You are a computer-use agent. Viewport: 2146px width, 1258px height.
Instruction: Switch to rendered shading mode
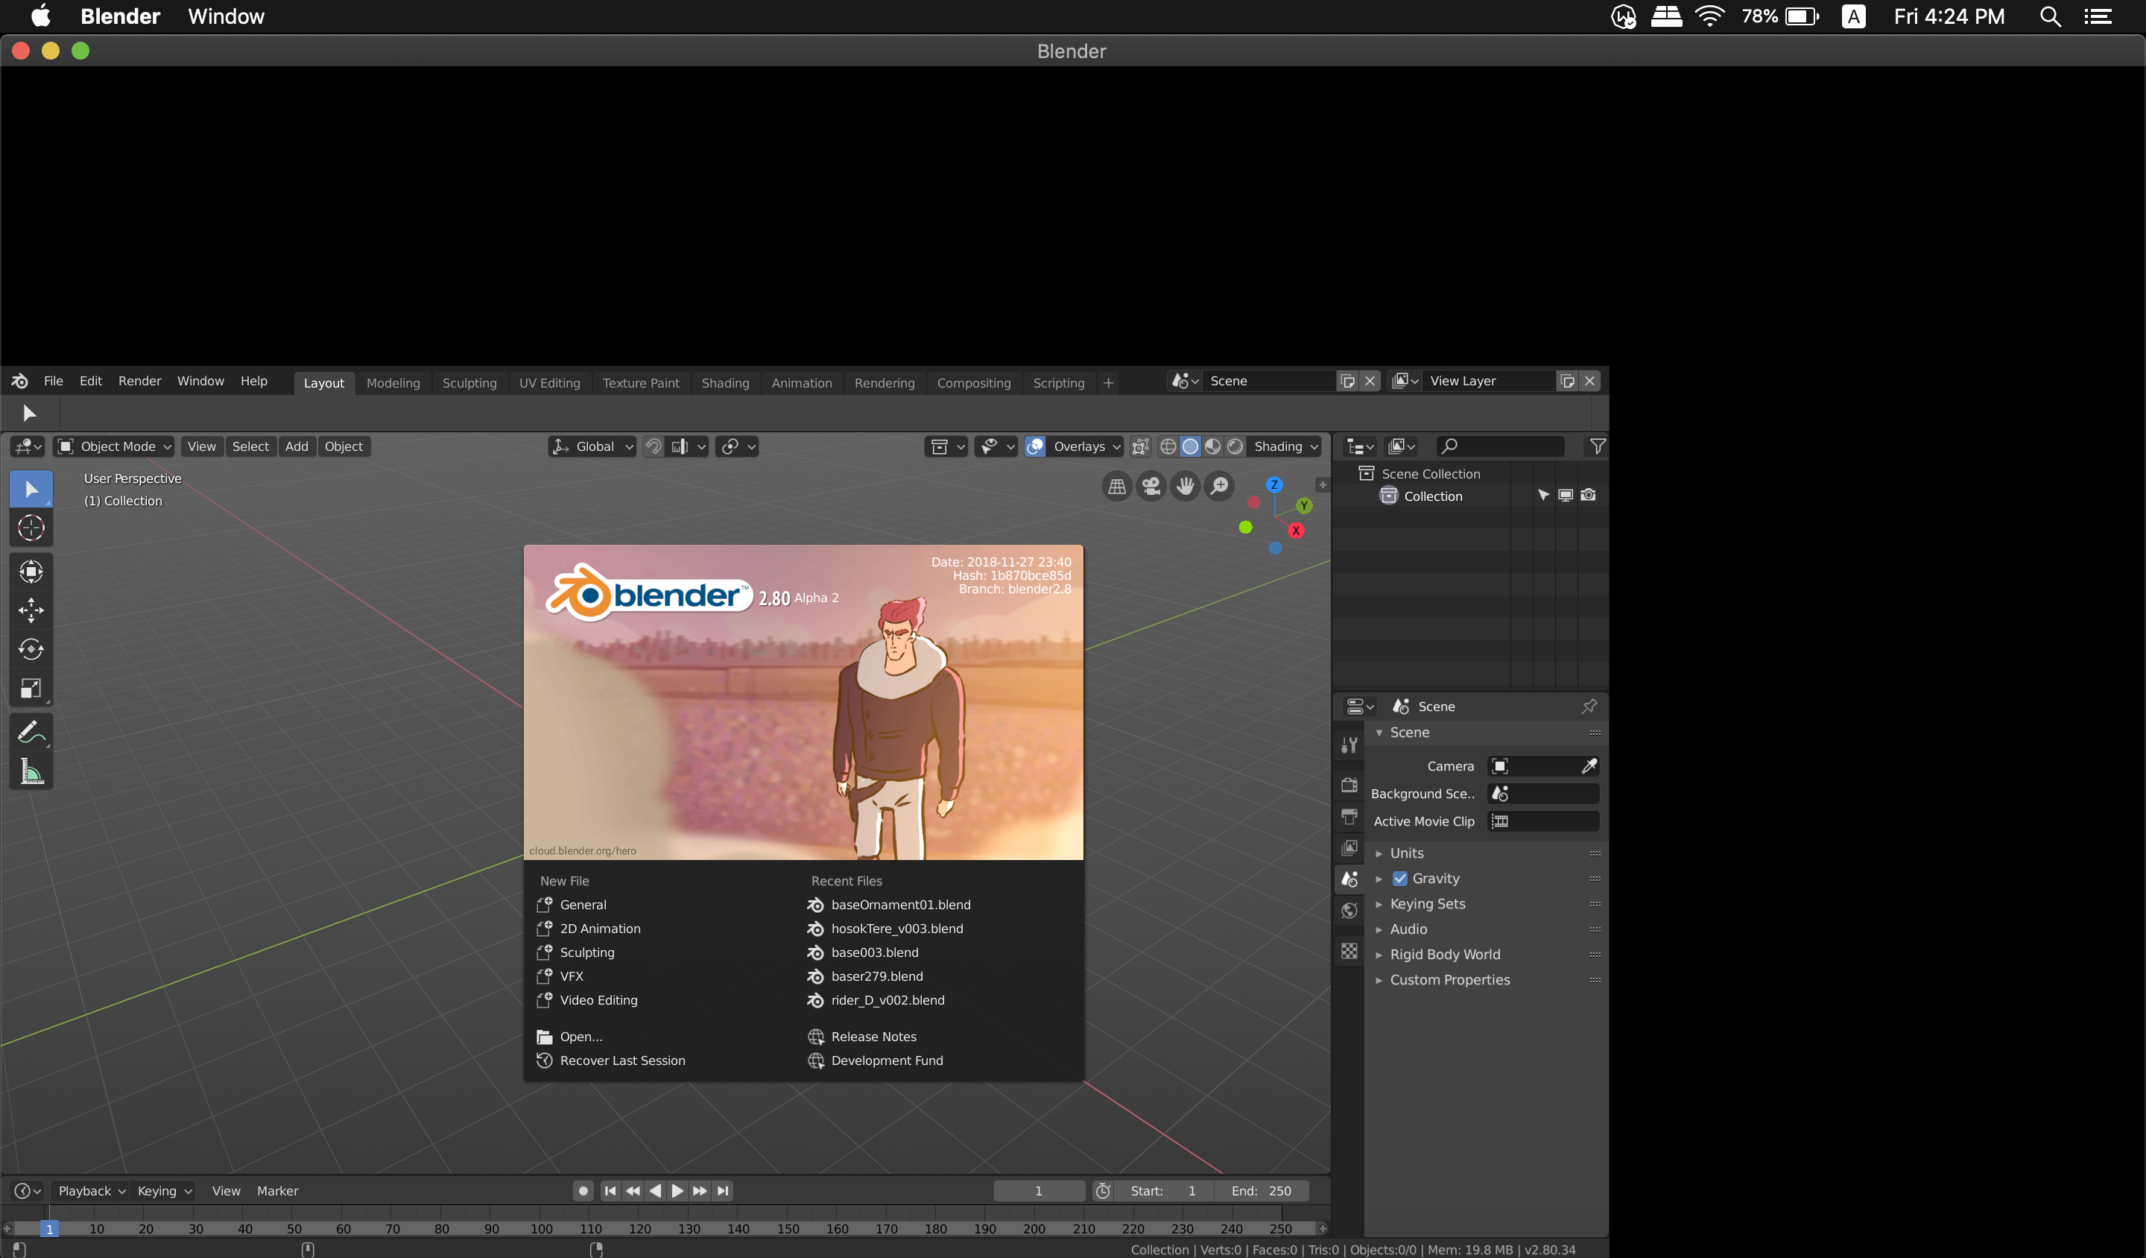1235,446
